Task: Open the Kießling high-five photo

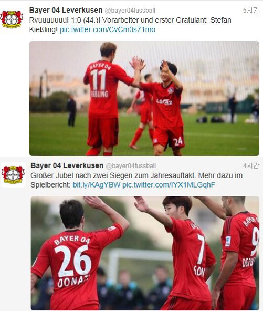Action: 144,98
